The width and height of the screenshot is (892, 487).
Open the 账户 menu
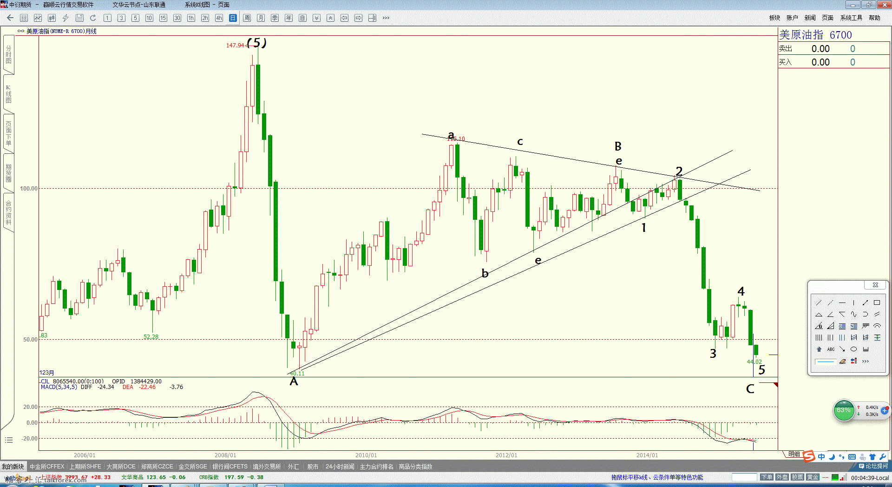pyautogui.click(x=792, y=18)
